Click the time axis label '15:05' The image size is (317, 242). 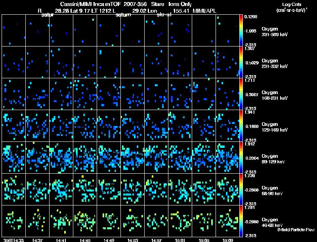tap(204, 240)
